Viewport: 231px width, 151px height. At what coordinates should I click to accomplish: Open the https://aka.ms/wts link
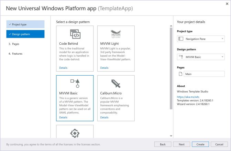point(188,97)
